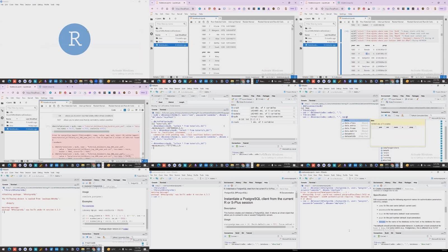Open Git tab in RStudio showing "Specification"
Image resolution: width=448 pixels, height=252 pixels.
click(392, 233)
